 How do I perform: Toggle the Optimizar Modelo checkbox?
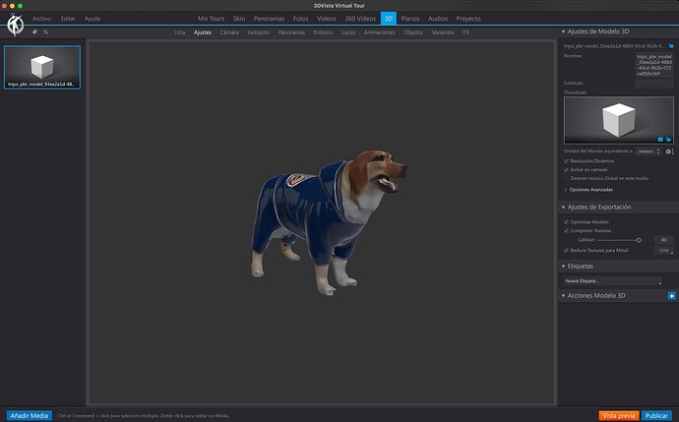click(566, 222)
